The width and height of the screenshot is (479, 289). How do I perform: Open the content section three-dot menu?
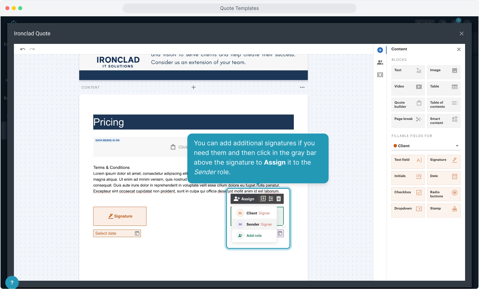[x=302, y=88]
